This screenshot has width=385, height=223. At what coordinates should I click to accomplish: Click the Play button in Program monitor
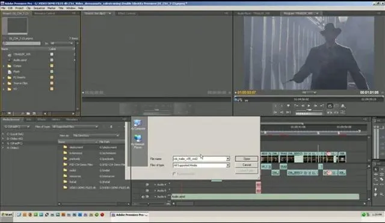(x=309, y=106)
